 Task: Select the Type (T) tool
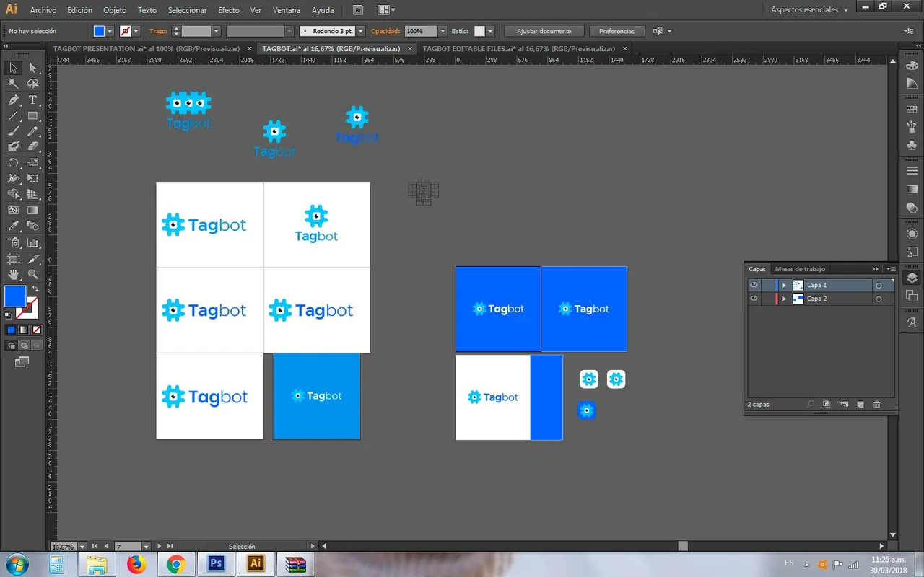[x=32, y=100]
